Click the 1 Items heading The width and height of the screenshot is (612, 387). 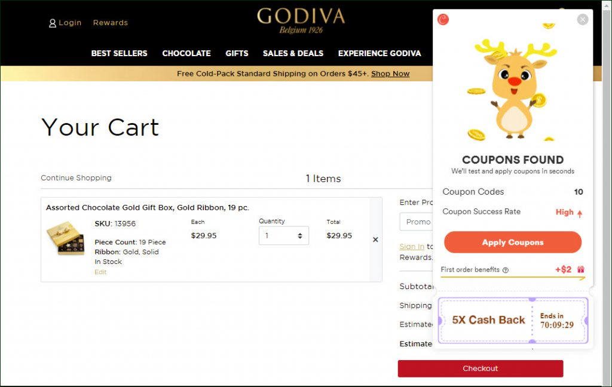click(323, 179)
